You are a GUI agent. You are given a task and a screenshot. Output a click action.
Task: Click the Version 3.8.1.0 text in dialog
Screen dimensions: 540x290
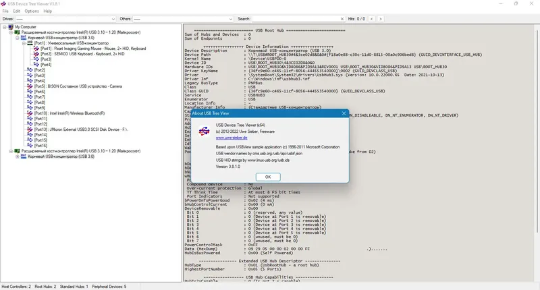(x=228, y=167)
